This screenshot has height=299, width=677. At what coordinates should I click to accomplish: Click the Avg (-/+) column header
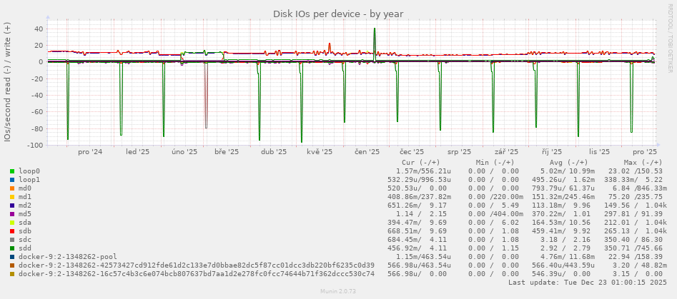coord(568,163)
